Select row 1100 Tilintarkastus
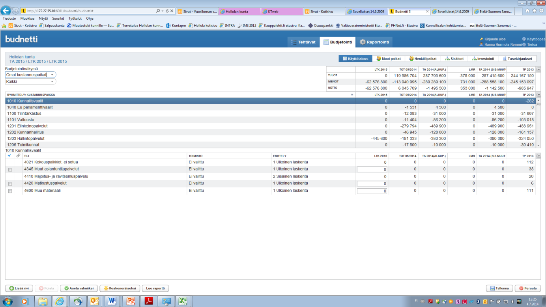Screen dimensions: 546x307 [270, 114]
